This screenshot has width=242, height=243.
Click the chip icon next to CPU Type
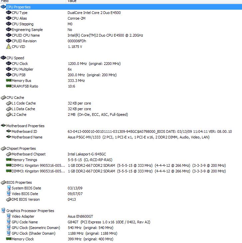(x=9, y=12)
